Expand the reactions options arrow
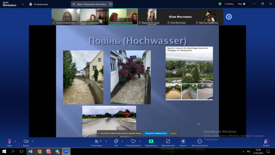275x155 pixels. (140, 141)
